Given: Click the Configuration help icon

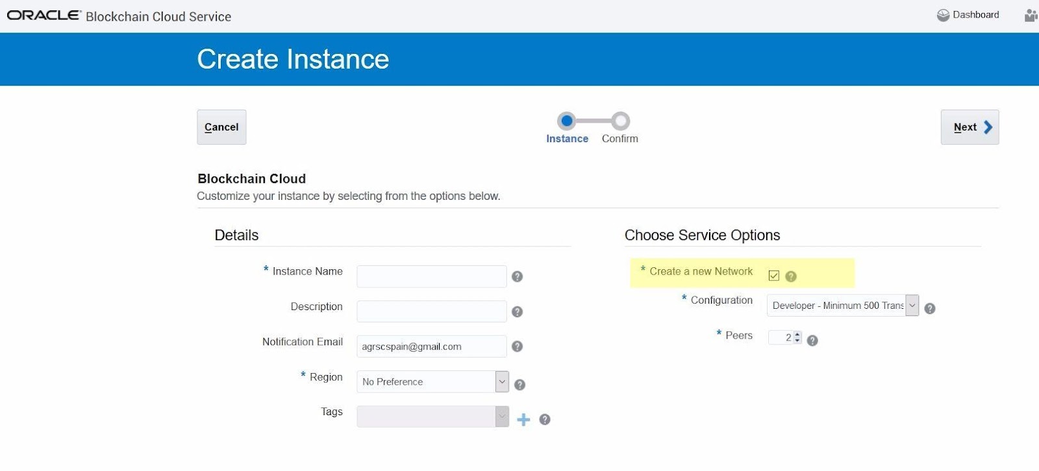Looking at the screenshot, I should [x=930, y=308].
